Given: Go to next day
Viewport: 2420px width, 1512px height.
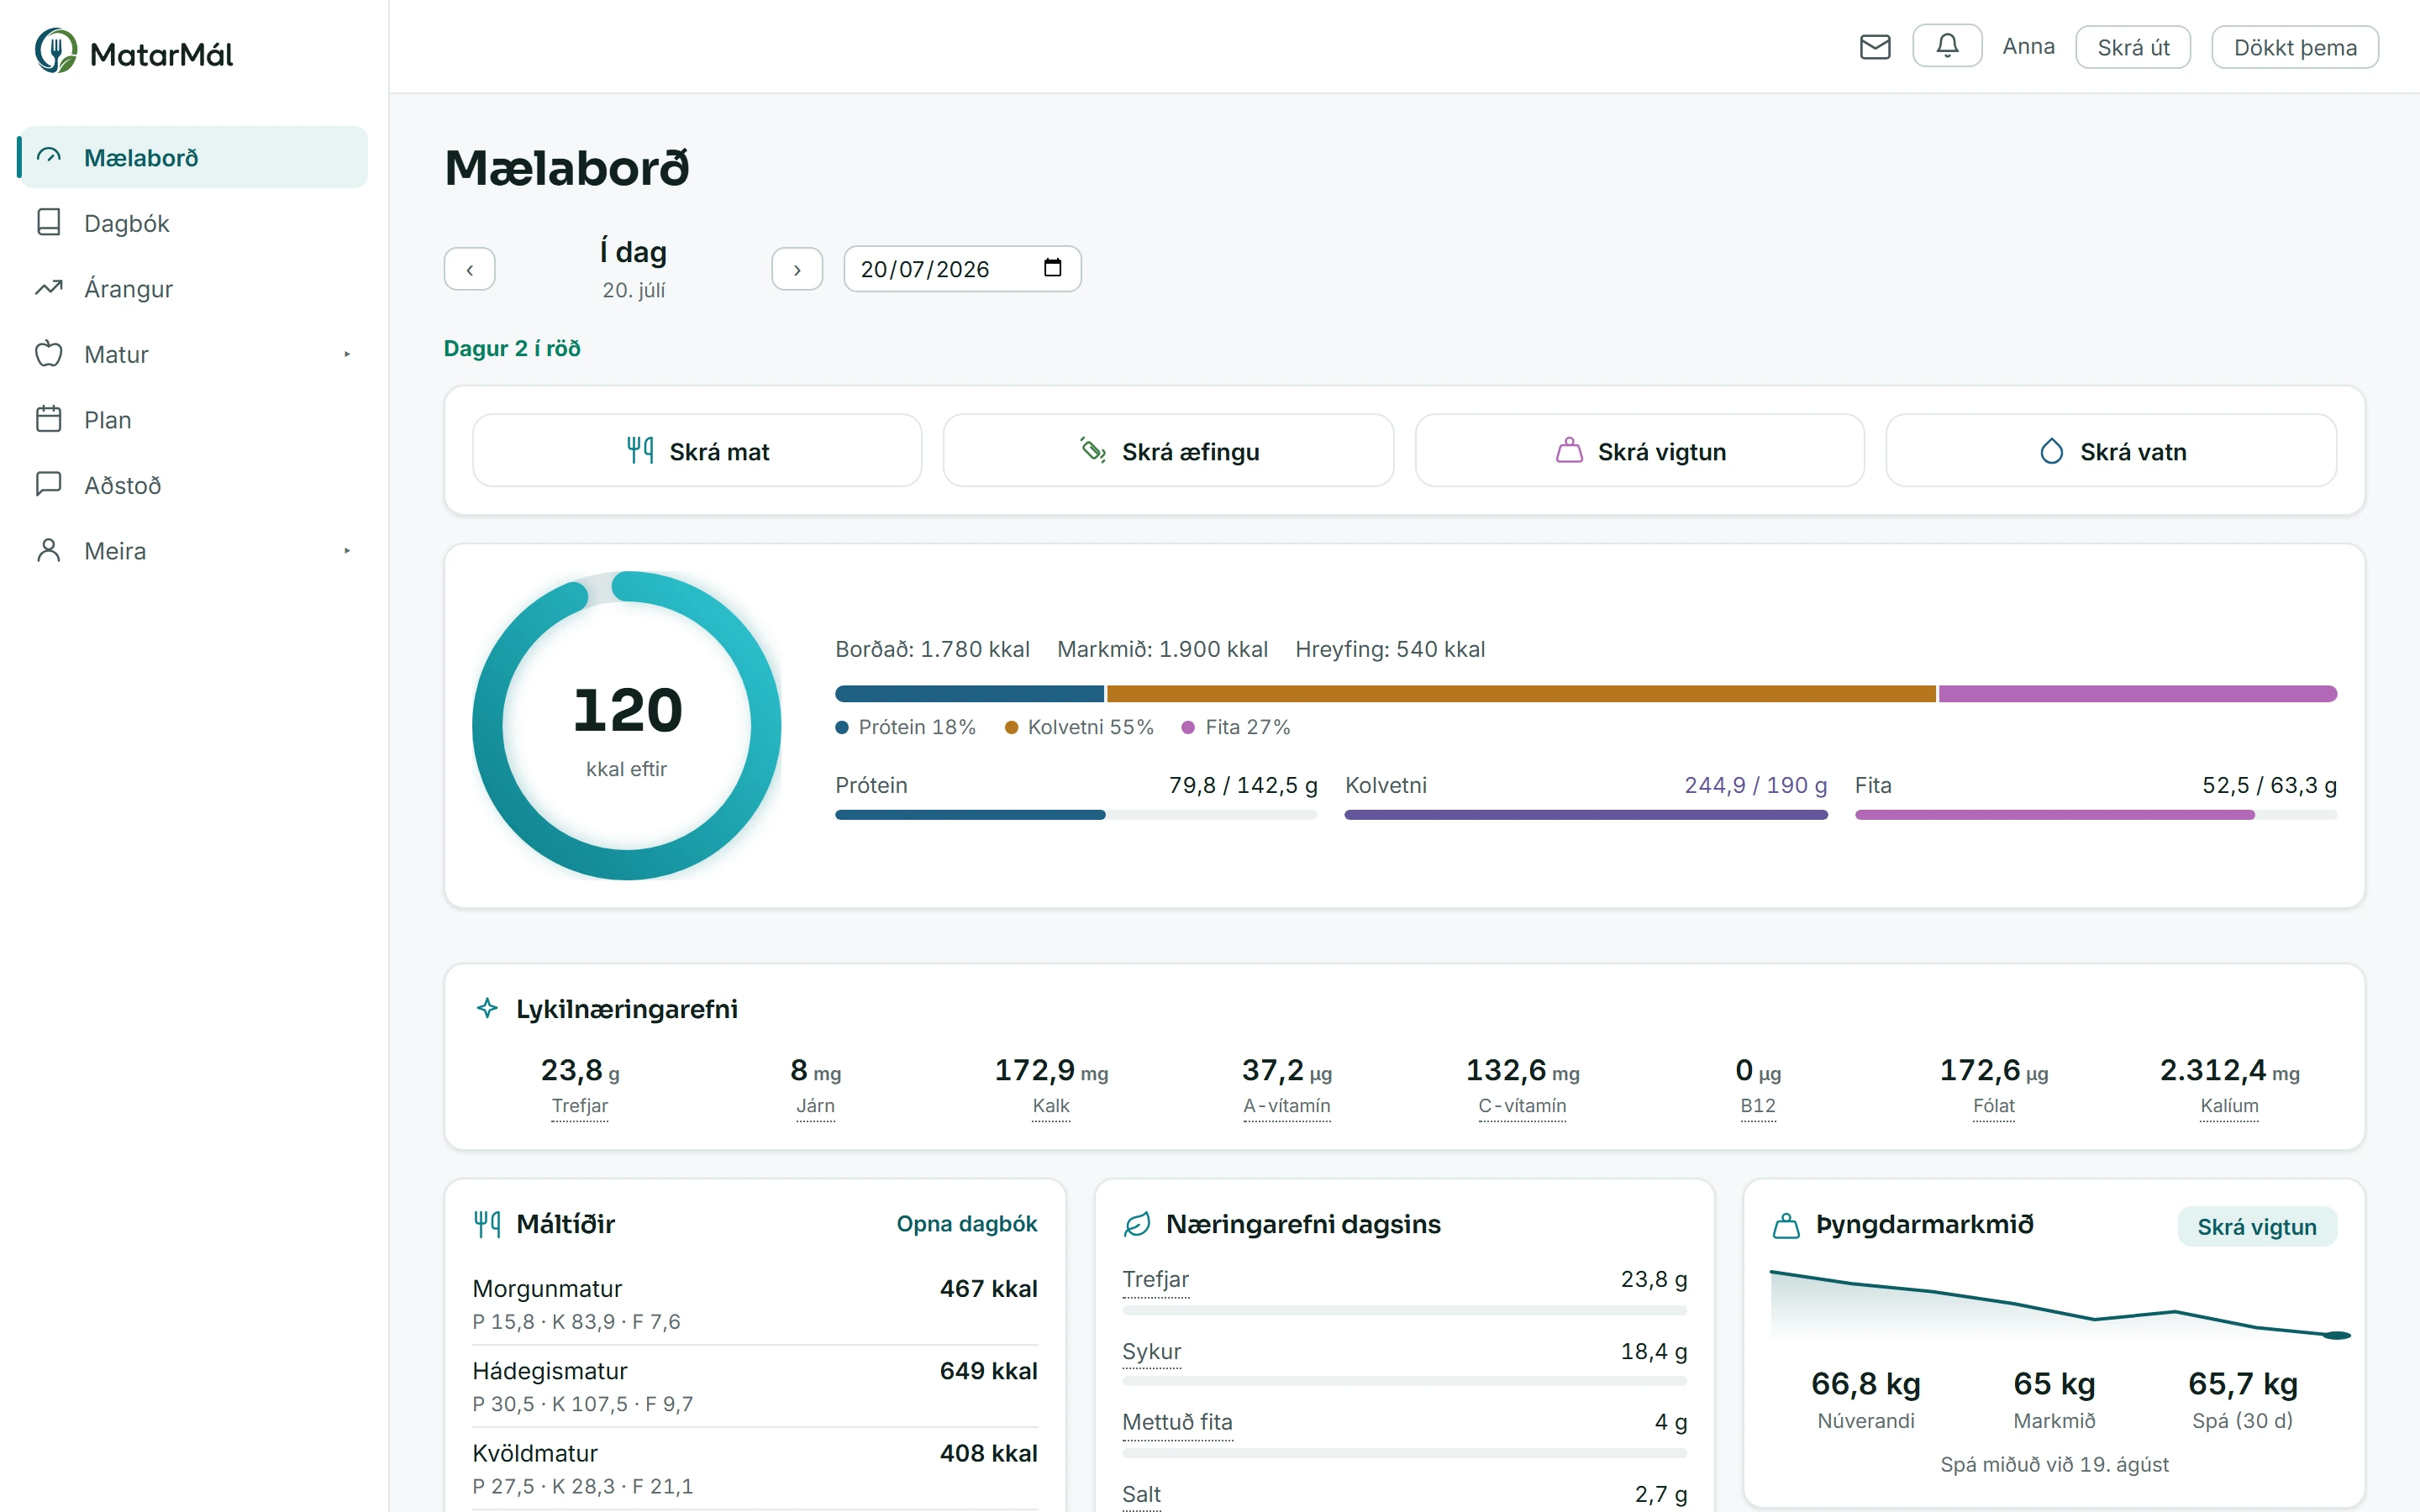Looking at the screenshot, I should 797,269.
